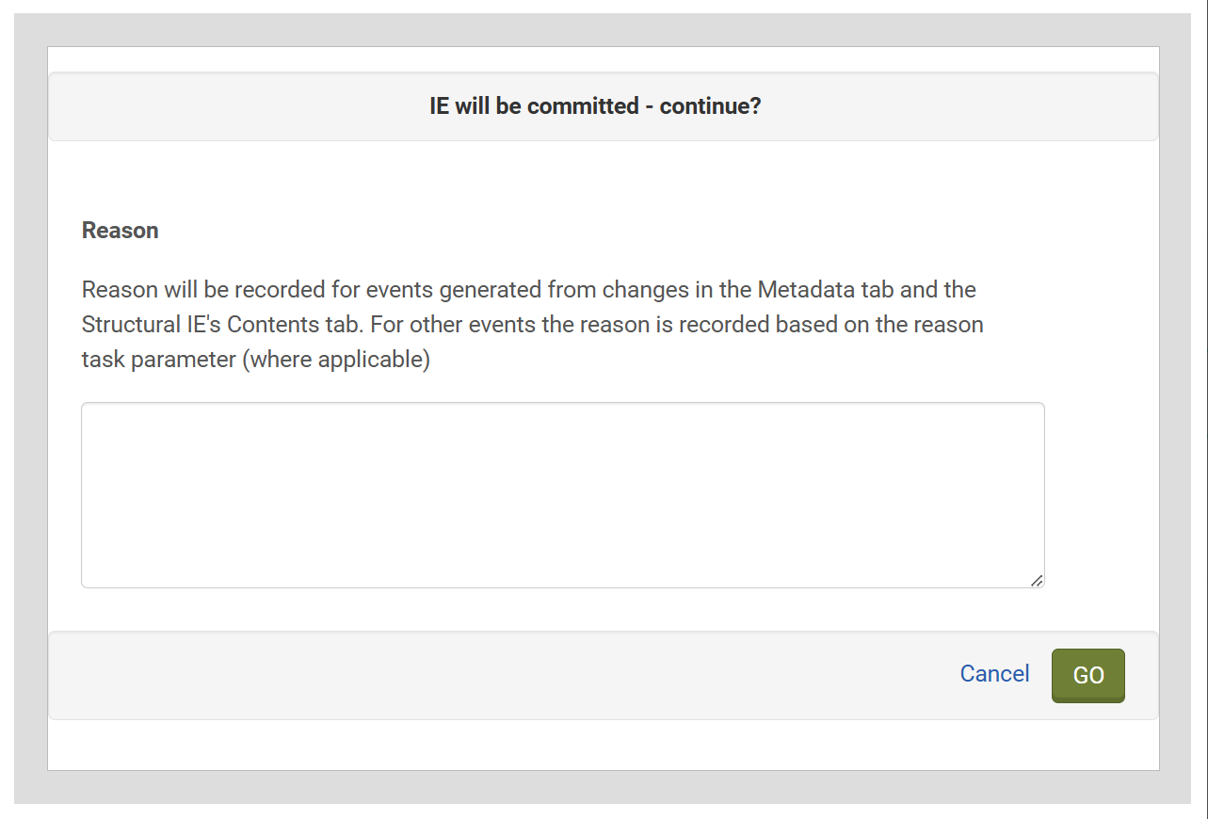Cancel the IE commit dialog
This screenshot has width=1208, height=819.
pyautogui.click(x=994, y=674)
